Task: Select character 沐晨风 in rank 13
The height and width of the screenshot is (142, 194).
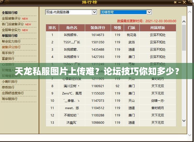Action: pyautogui.click(x=72, y=123)
